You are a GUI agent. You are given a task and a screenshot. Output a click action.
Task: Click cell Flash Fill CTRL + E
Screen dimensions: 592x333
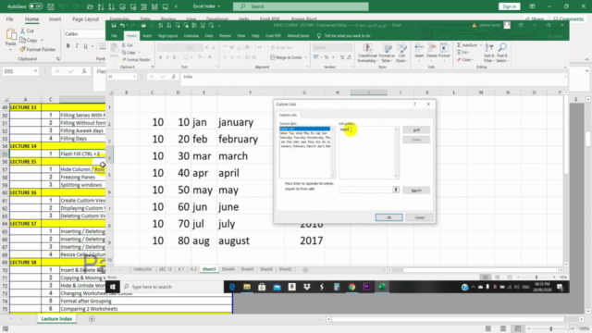coord(82,154)
